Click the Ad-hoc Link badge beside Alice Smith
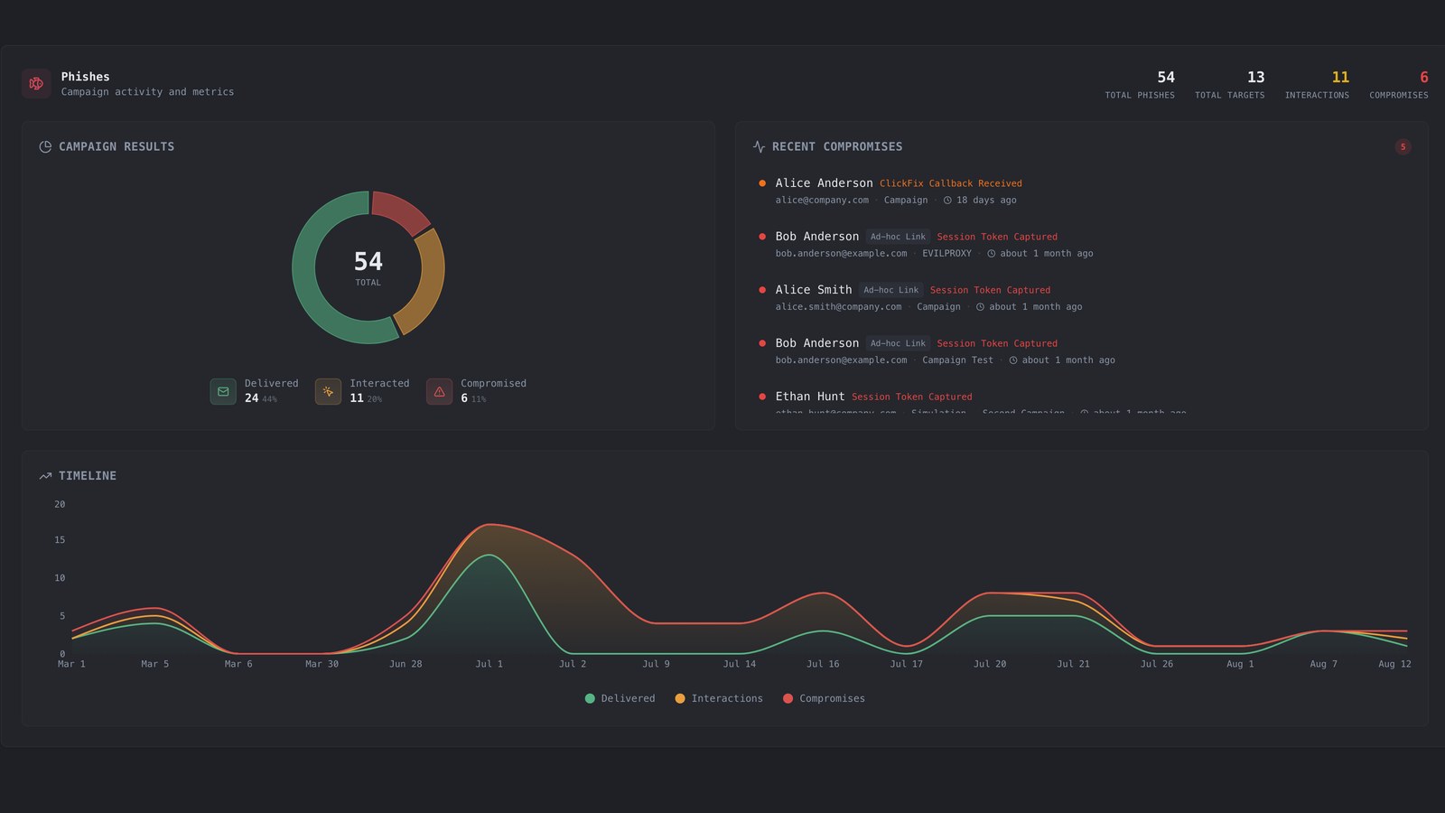 (x=890, y=290)
